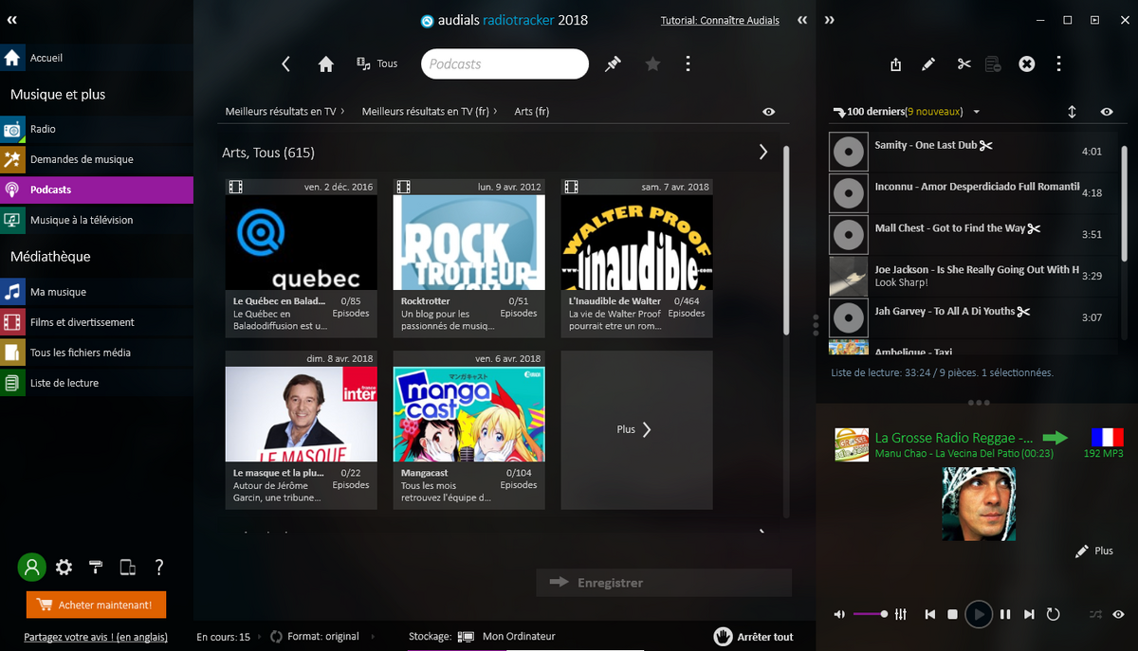Viewport: 1138px width, 651px height.
Task: Open help question mark icon
Action: tap(159, 568)
